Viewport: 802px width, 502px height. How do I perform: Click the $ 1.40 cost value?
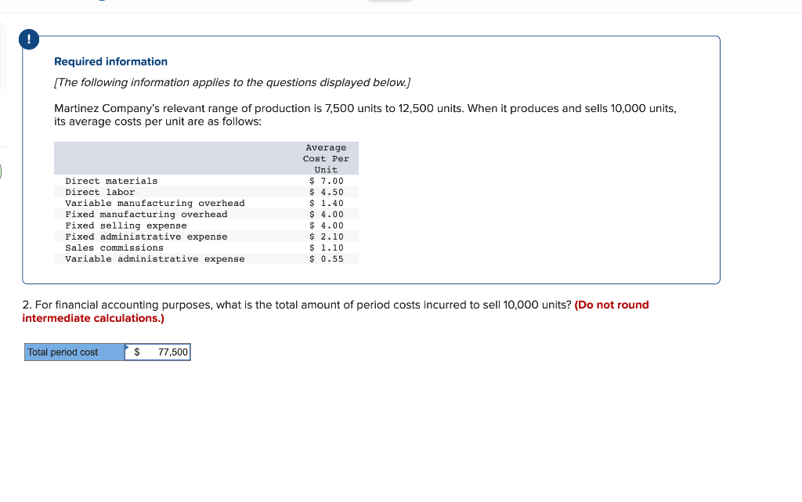[327, 204]
